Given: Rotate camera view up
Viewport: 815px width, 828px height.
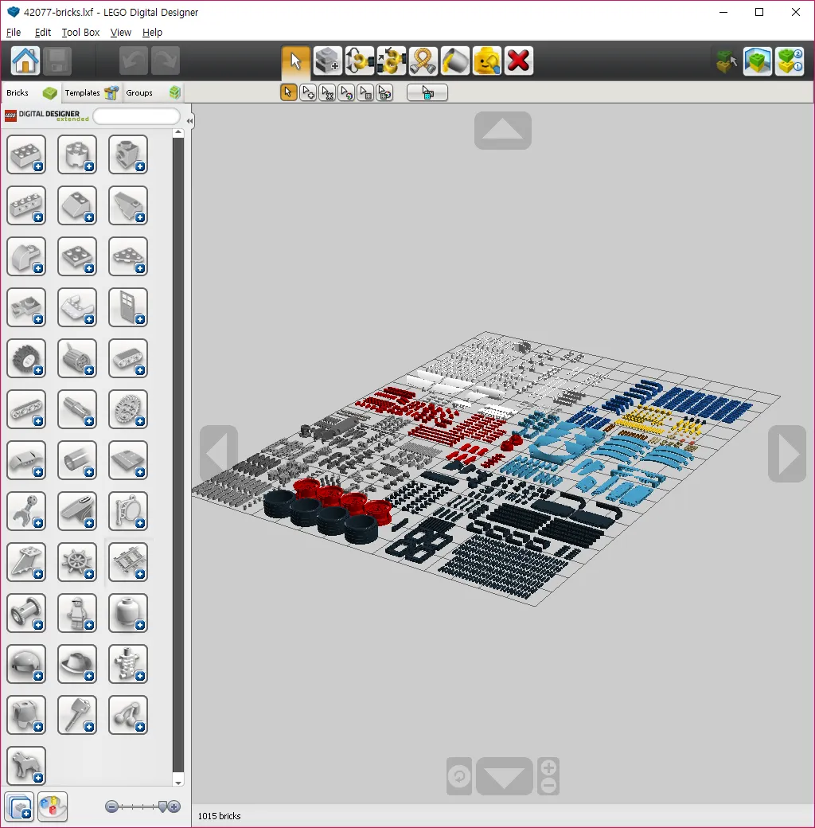Looking at the screenshot, I should [502, 131].
